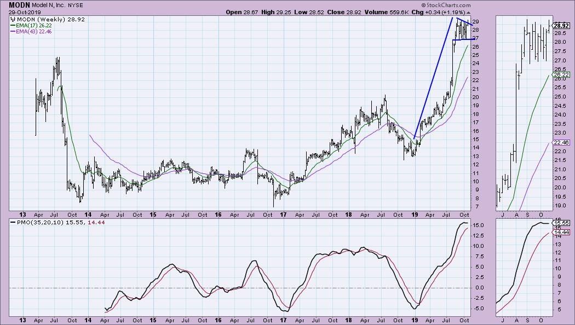Click the 24.0 label on the zoom panel axis

click(560, 115)
